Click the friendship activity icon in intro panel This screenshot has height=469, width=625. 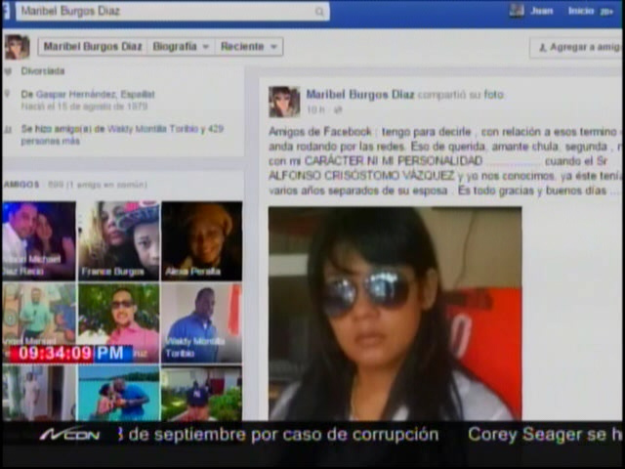pos(9,129)
